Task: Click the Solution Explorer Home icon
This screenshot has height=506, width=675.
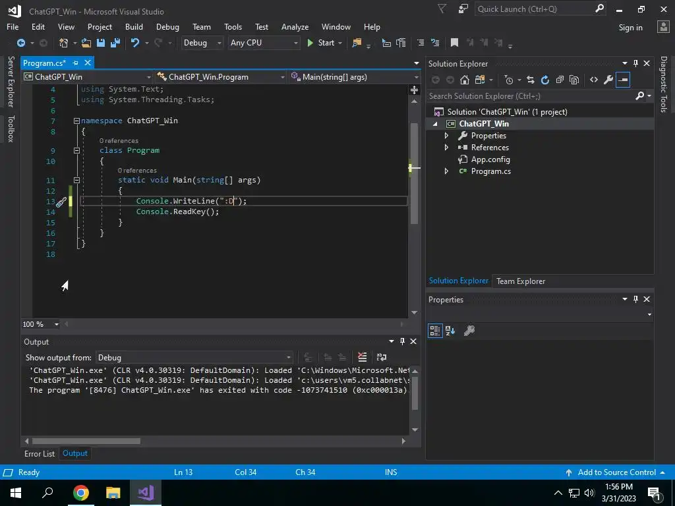Action: 465,80
